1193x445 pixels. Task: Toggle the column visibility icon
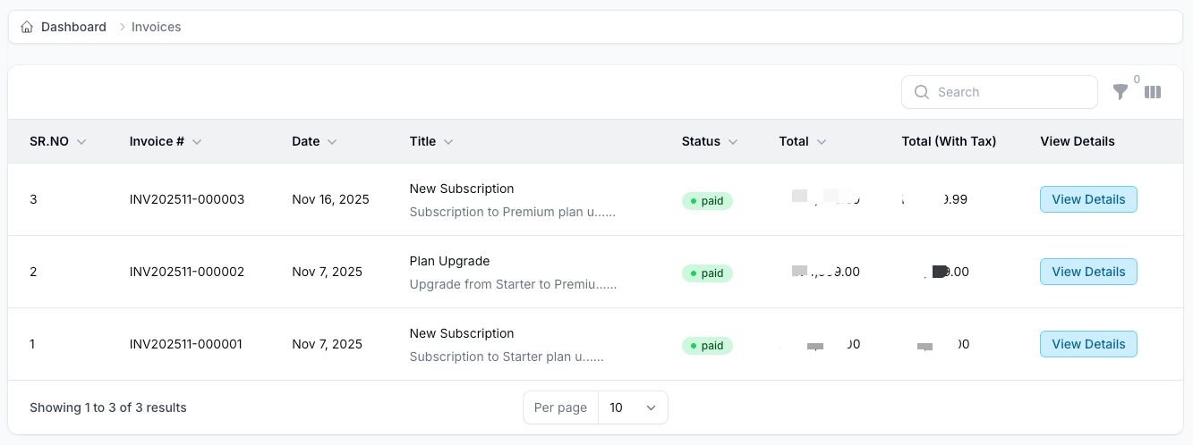[1153, 92]
